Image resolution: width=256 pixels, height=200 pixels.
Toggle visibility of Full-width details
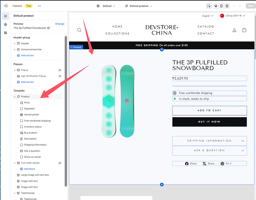click(x=60, y=163)
